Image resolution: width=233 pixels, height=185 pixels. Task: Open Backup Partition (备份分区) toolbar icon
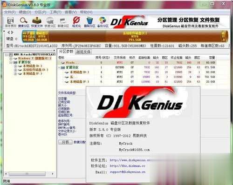click(103, 22)
